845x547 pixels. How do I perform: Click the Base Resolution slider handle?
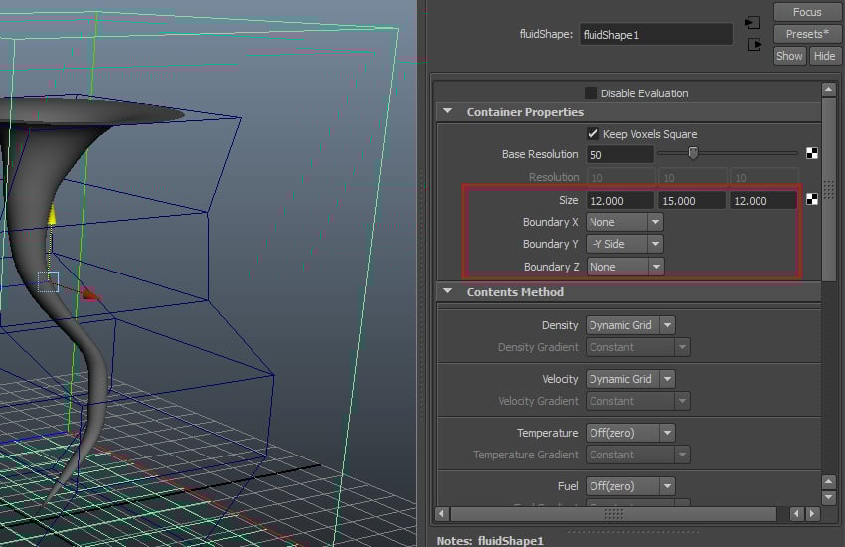point(693,153)
